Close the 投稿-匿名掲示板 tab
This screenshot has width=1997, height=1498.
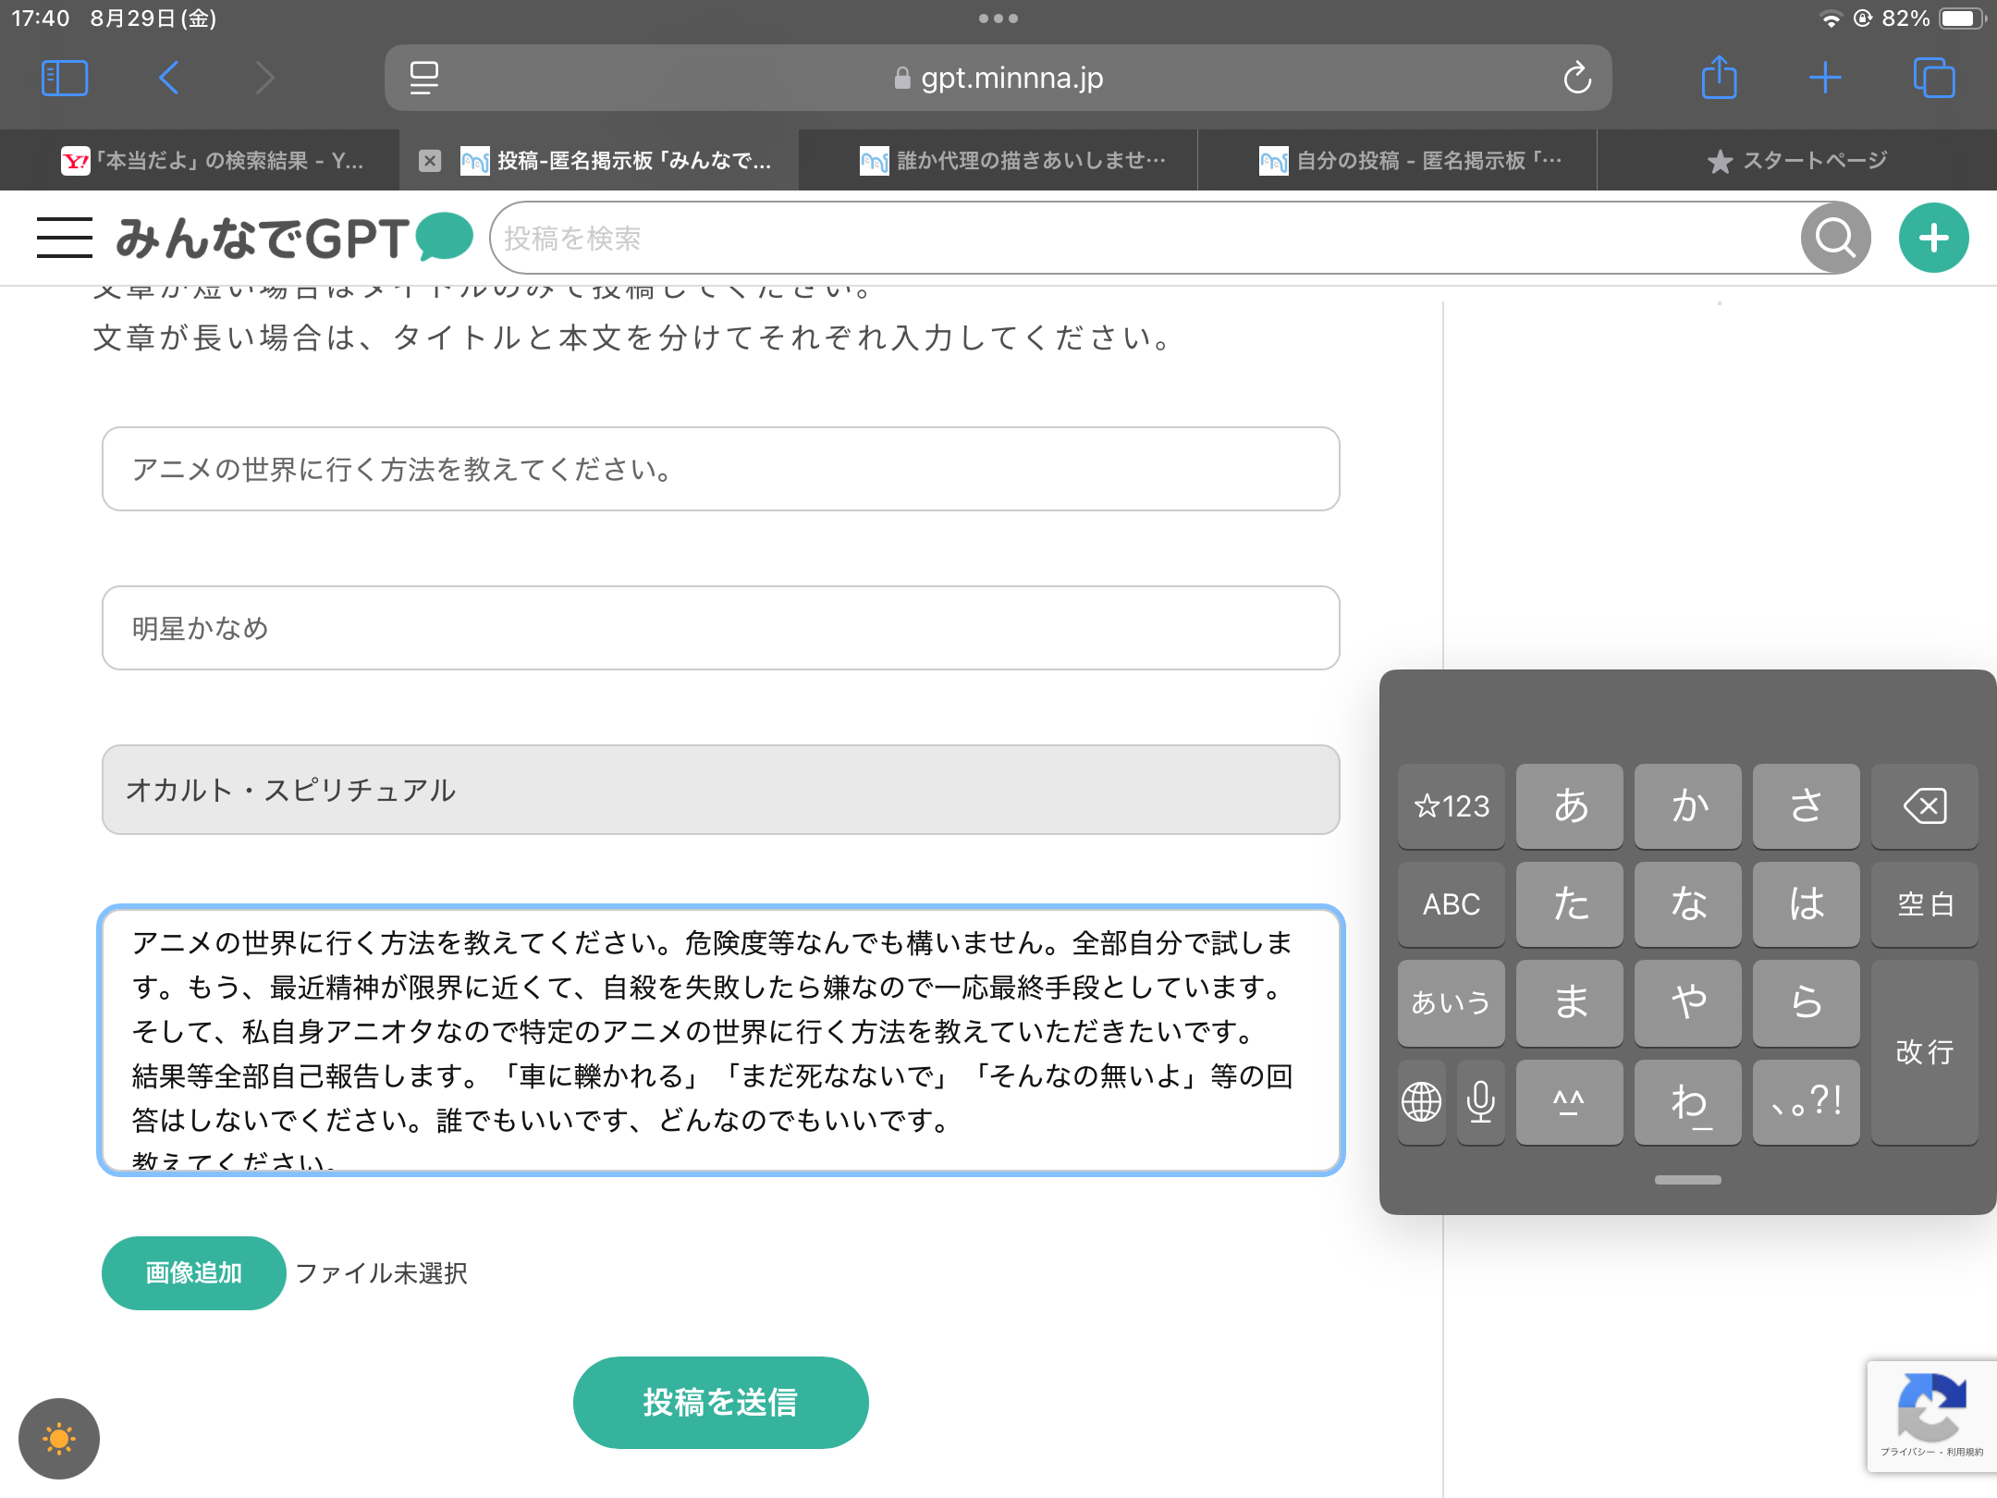pos(430,161)
